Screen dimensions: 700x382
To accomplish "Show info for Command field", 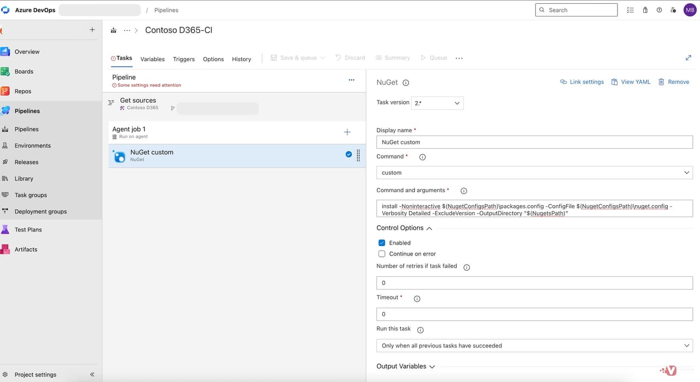I will pos(422,157).
